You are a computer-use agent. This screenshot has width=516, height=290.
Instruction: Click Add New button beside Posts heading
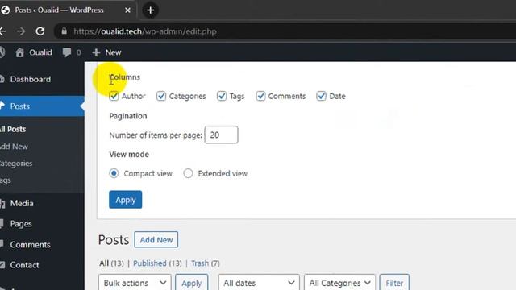click(156, 240)
